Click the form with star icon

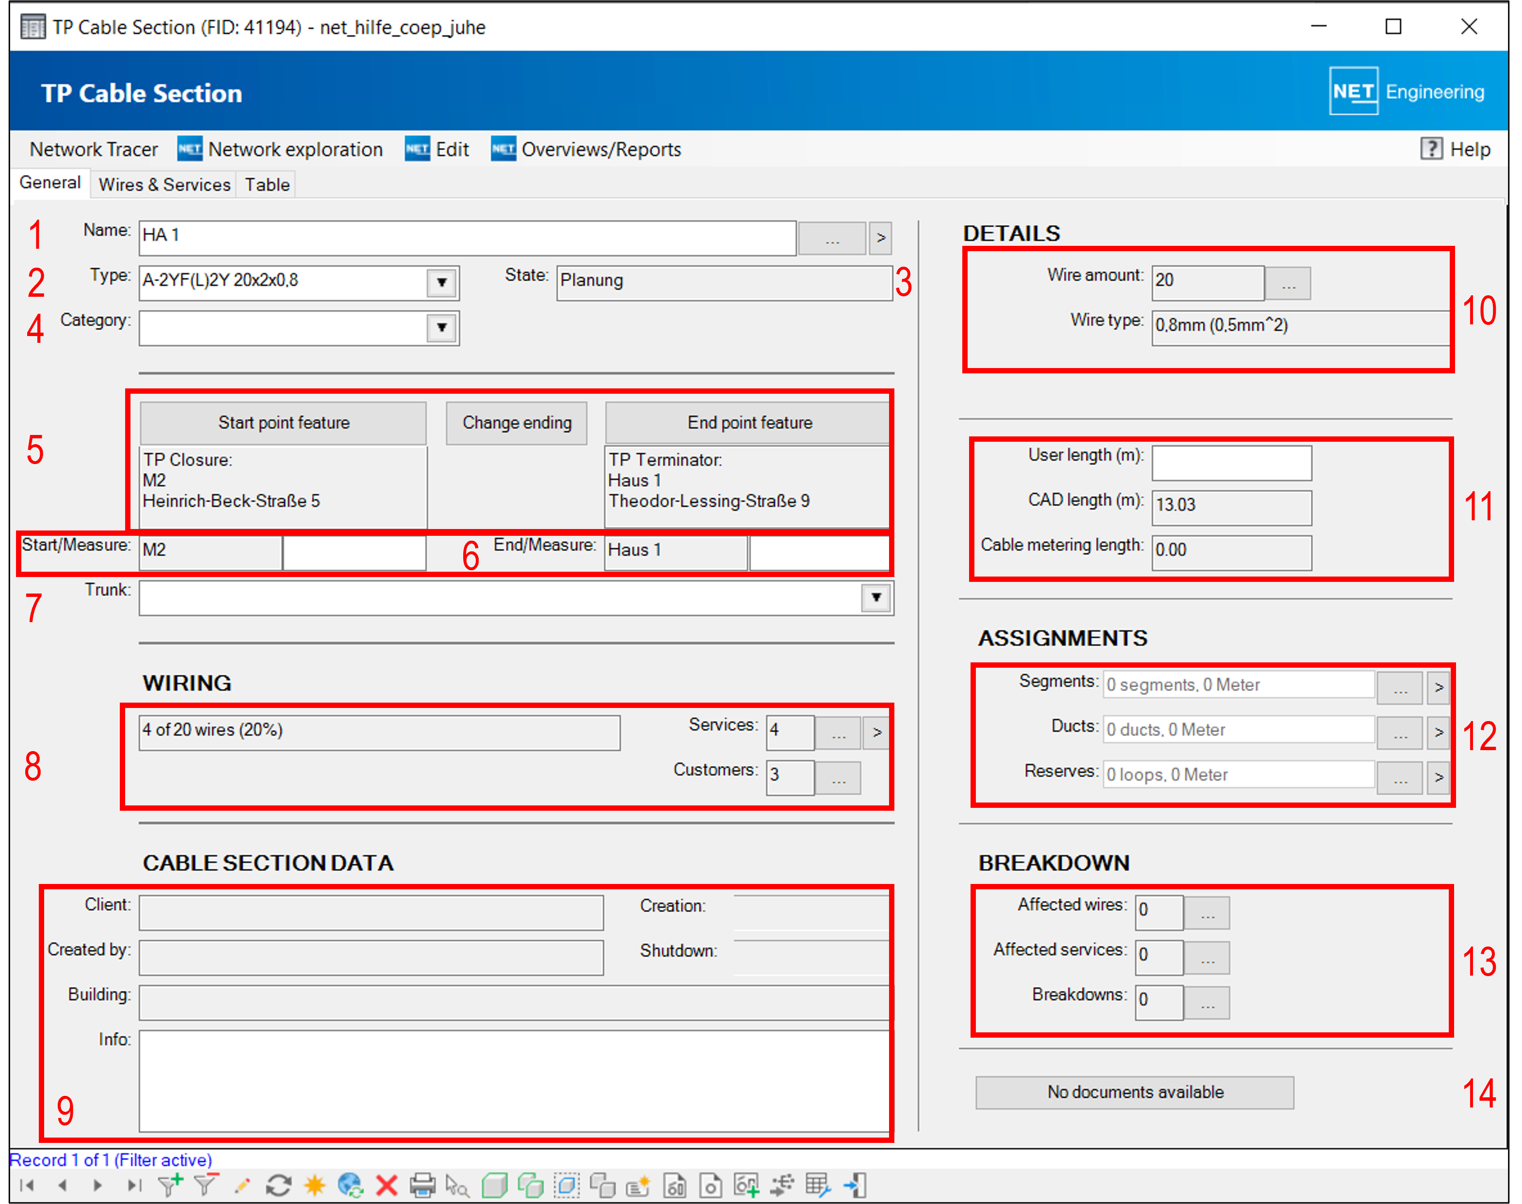[x=638, y=1185]
